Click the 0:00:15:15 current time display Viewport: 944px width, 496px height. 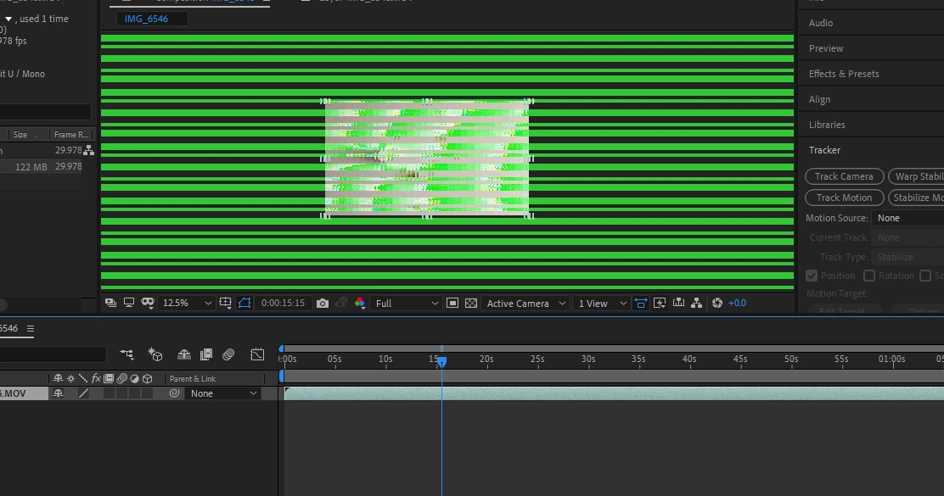[283, 303]
